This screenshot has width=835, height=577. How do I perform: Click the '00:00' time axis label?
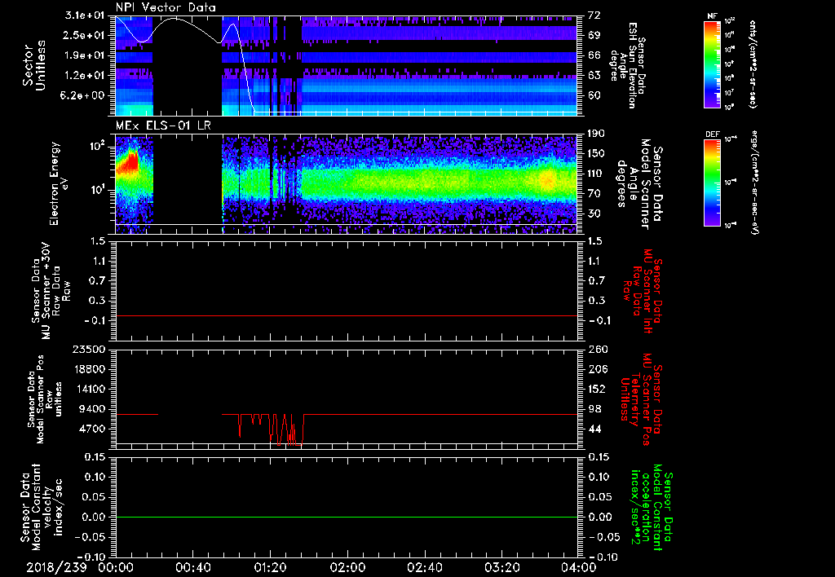[x=116, y=567]
